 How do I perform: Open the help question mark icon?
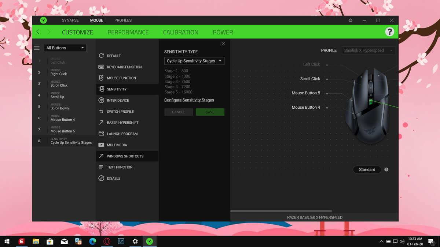point(389,32)
